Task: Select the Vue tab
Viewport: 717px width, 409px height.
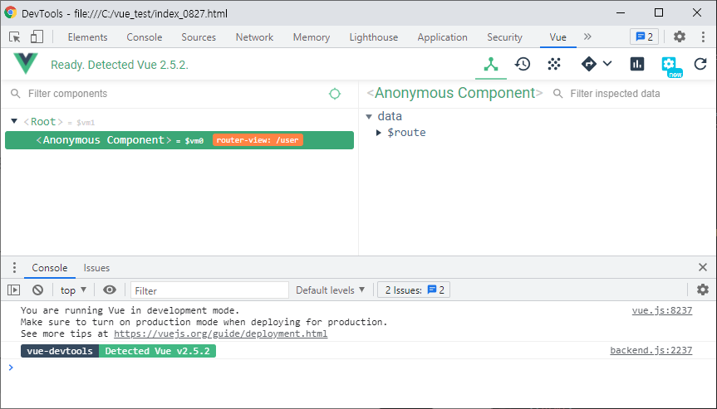Action: (557, 37)
